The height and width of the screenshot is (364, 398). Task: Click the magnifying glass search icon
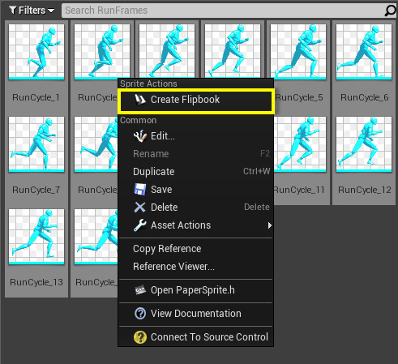click(x=390, y=11)
